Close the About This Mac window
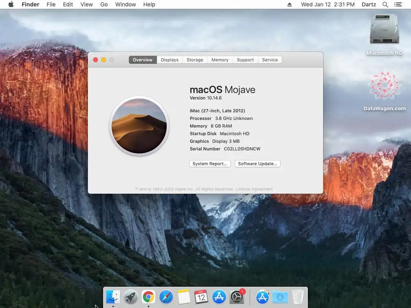Screen dimensions: 411x308 [x=96, y=60]
